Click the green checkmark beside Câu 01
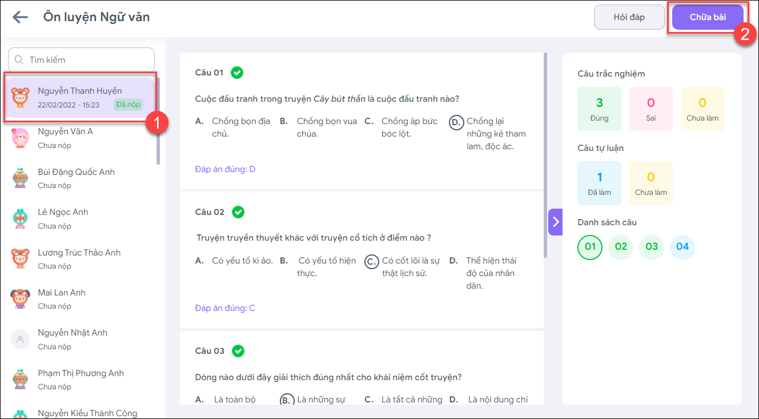Screen dimensions: 759x419 [237, 73]
